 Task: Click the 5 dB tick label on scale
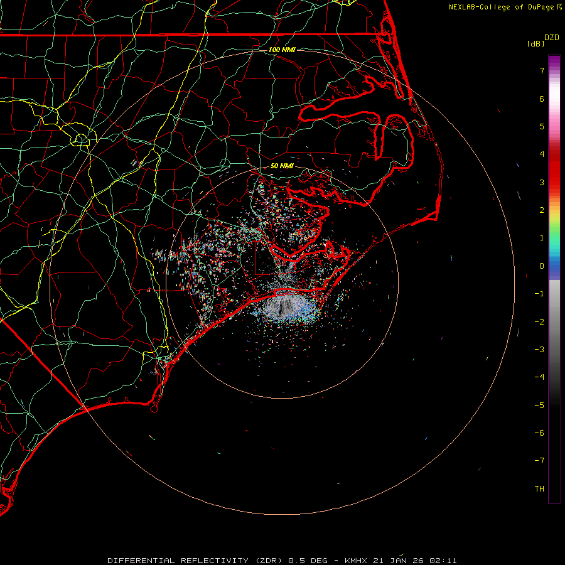(541, 127)
